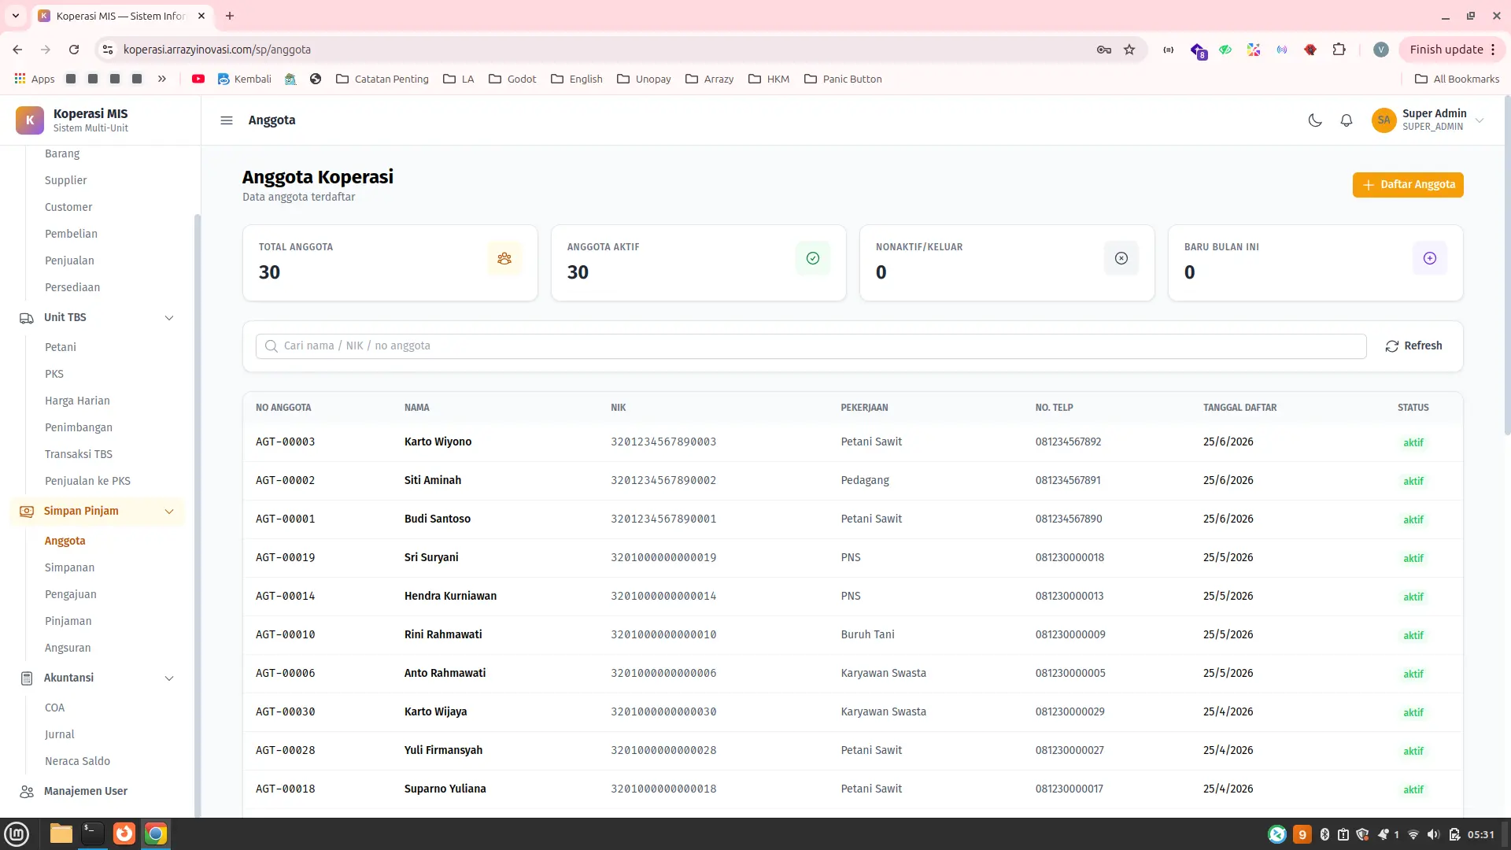Click the Koperasi MIS logo icon
Viewport: 1511px width, 850px height.
[30, 120]
